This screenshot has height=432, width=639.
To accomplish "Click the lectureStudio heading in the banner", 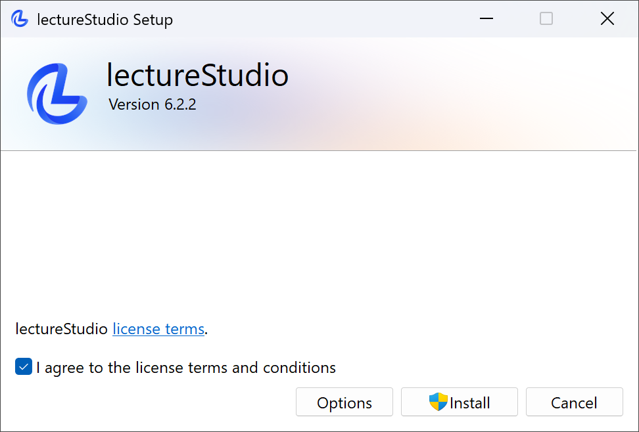I will point(197,74).
